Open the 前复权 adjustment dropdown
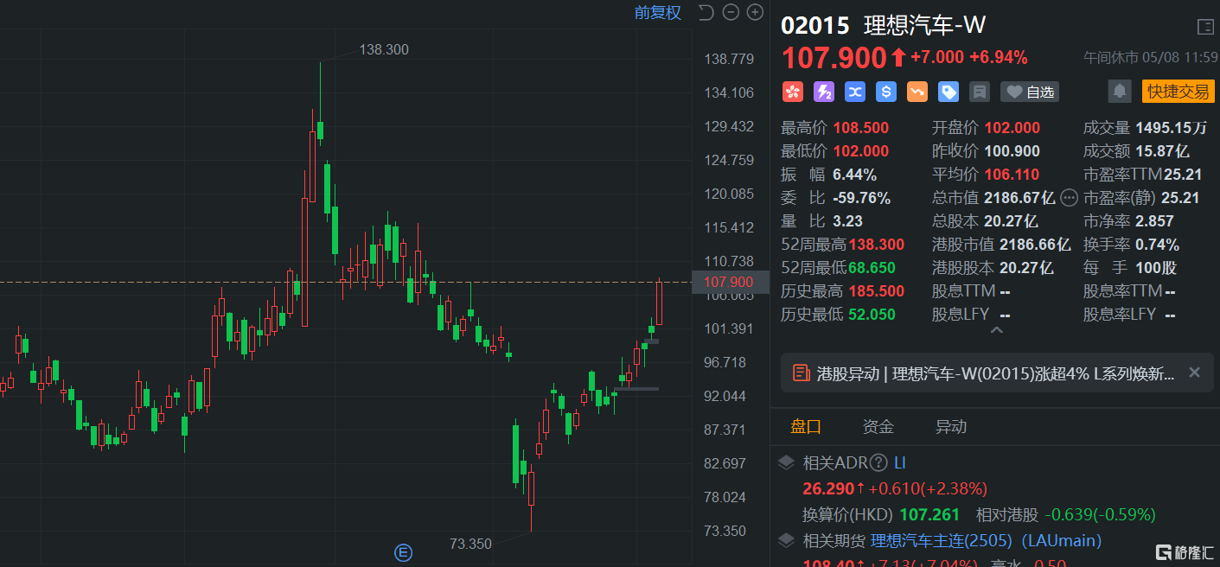The width and height of the screenshot is (1220, 567). 658,12
